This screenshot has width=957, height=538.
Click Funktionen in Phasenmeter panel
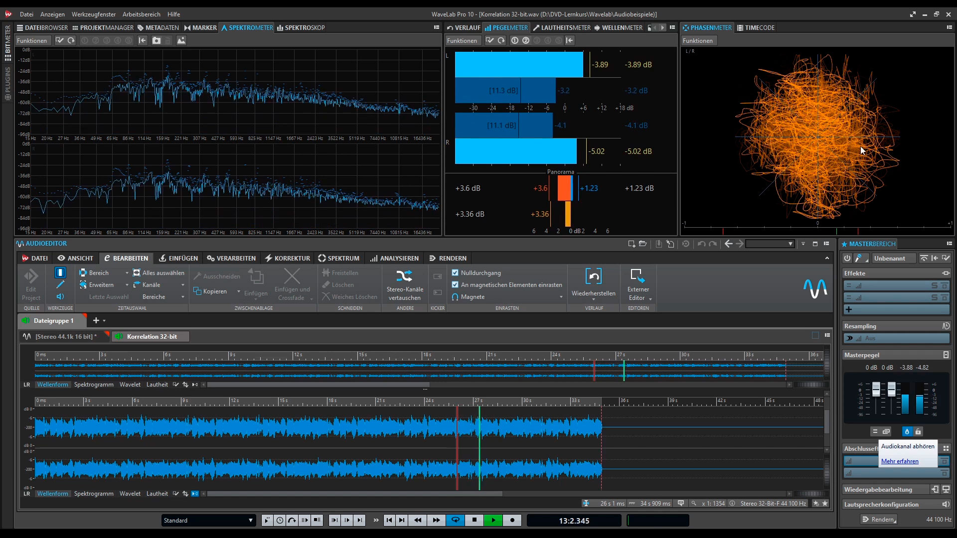tap(698, 40)
